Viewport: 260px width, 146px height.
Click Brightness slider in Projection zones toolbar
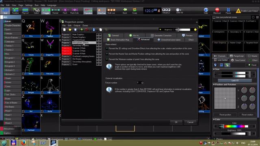(x=183, y=30)
